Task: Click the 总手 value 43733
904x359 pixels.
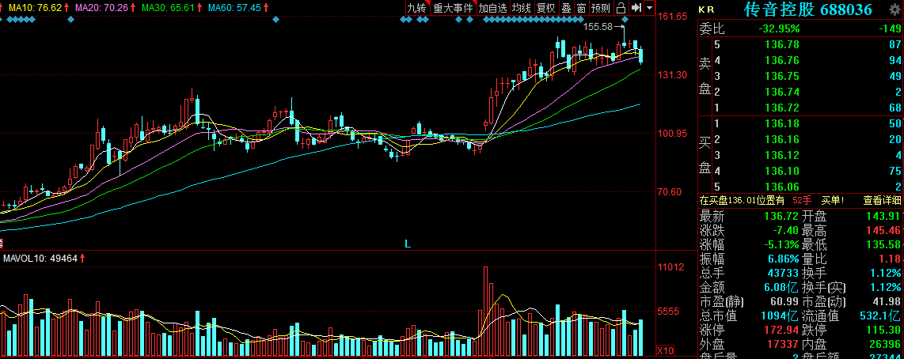Action: pyautogui.click(x=782, y=273)
